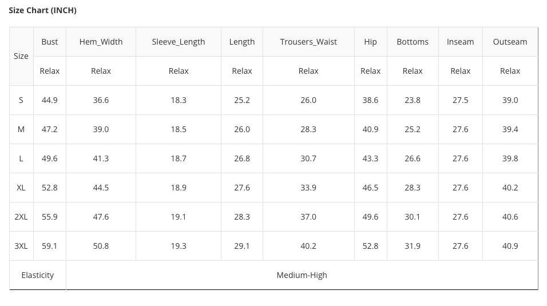Viewport: 547px width, 306px height.
Task: Select the M size row label
Action: click(x=21, y=129)
